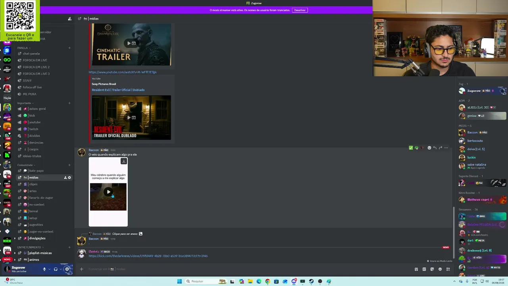Switch to the green GO server
Viewport: 508px width, 286px height.
(7, 60)
